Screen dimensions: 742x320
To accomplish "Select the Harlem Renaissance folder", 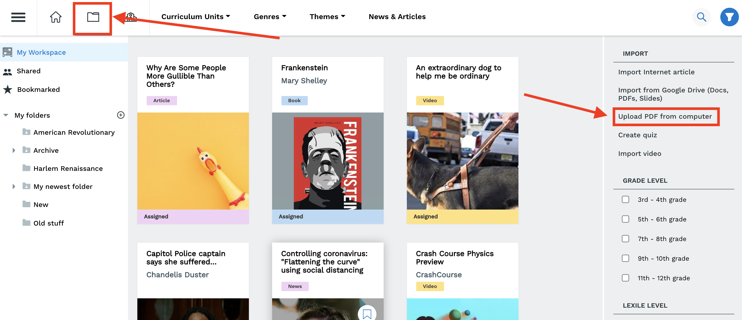I will click(x=68, y=169).
